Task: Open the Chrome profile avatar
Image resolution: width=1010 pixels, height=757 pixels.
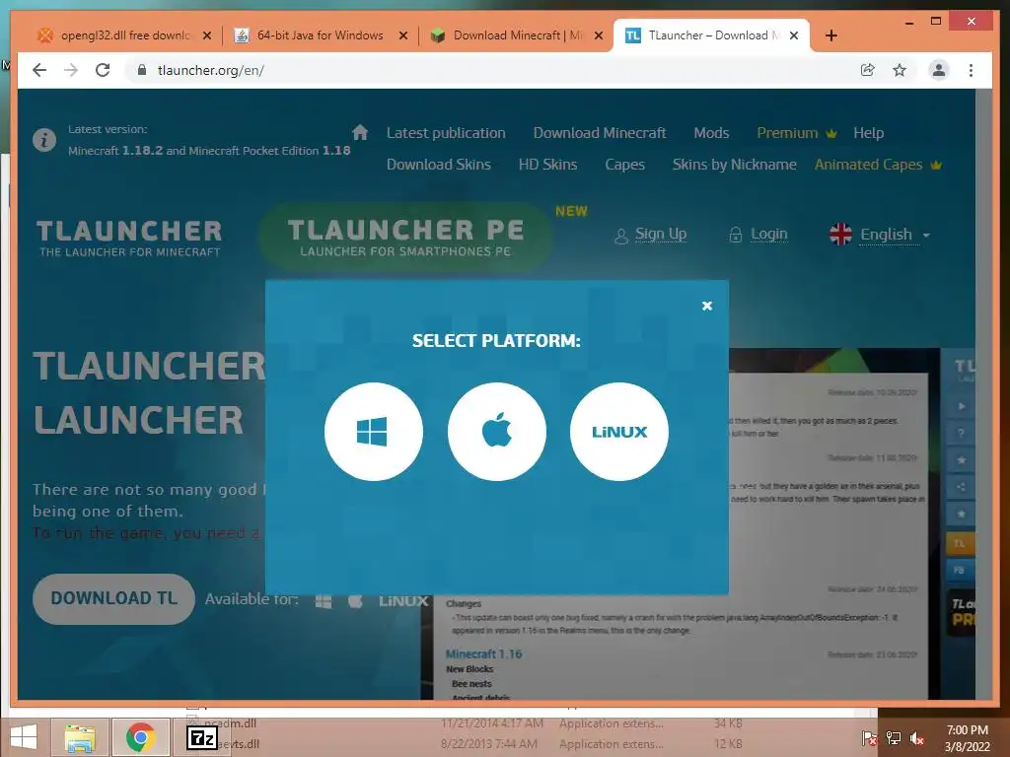Action: coord(939,70)
